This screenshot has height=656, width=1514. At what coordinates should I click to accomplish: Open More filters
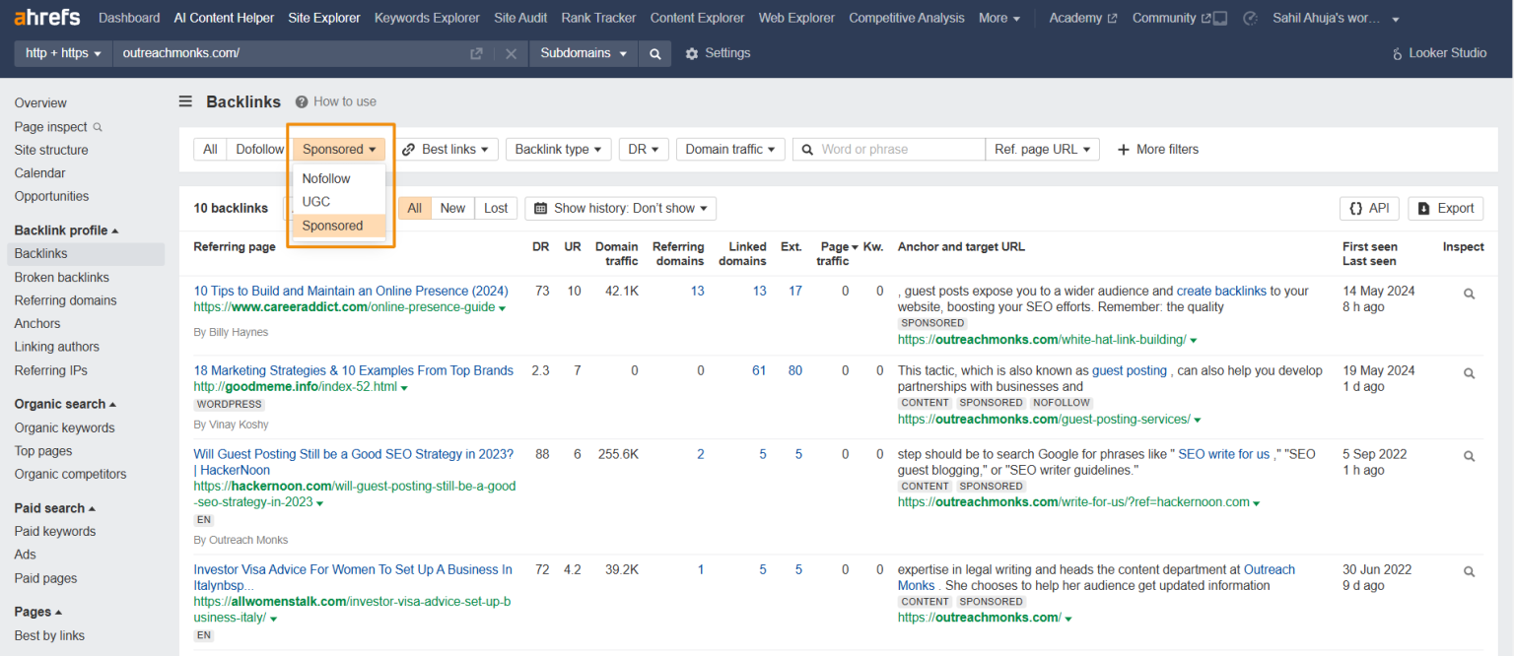(x=1157, y=150)
